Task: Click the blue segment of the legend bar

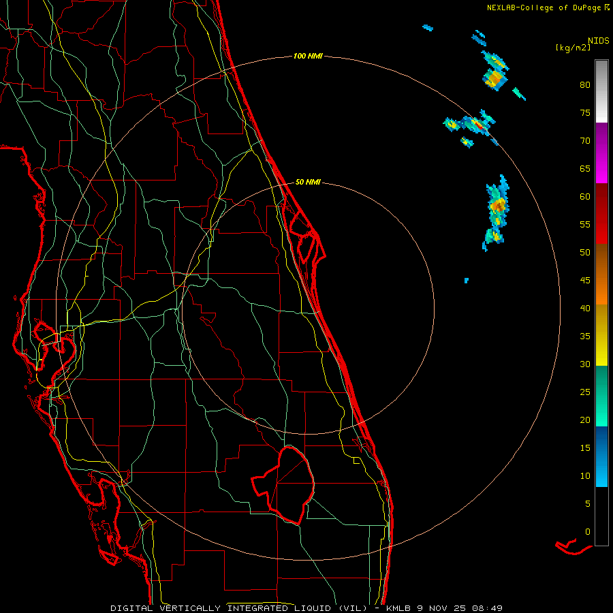Action: (x=601, y=456)
